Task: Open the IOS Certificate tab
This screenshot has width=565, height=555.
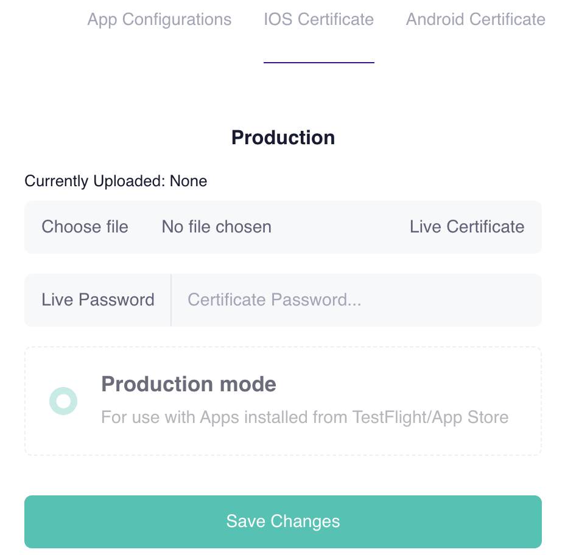Action: [x=318, y=19]
